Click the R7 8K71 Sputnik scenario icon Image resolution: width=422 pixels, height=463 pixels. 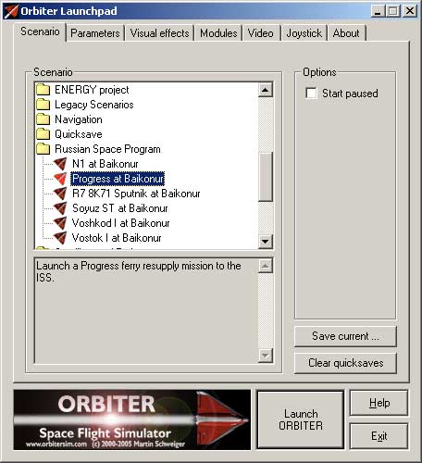(60, 194)
